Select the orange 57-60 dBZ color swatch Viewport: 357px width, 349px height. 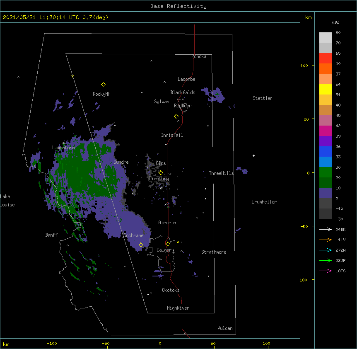(326, 68)
